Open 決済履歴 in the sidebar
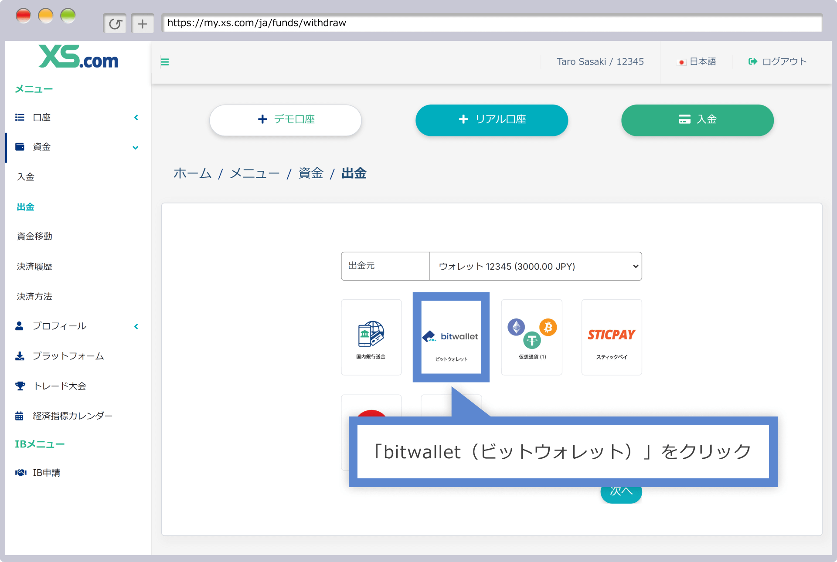This screenshot has height=562, width=837. (x=34, y=266)
